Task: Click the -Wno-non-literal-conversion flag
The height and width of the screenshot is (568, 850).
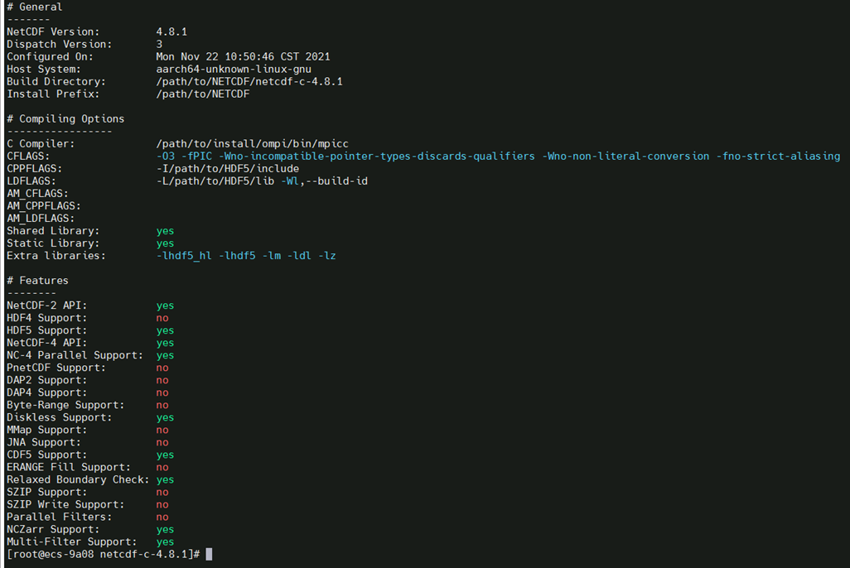Action: [625, 156]
